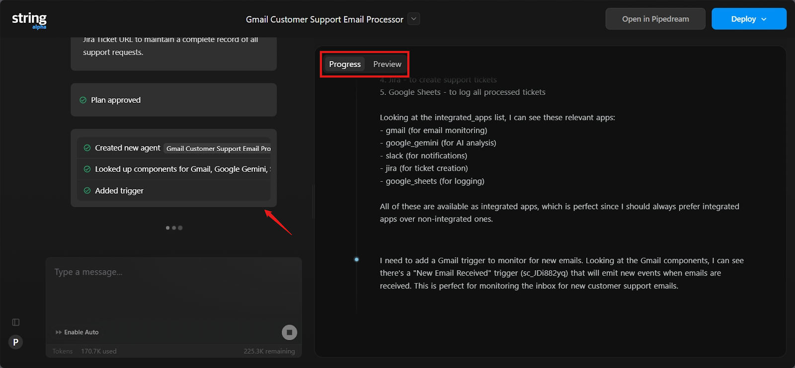Click the line '- jira (for ticket creation)'
This screenshot has height=368, width=795.
click(x=424, y=168)
